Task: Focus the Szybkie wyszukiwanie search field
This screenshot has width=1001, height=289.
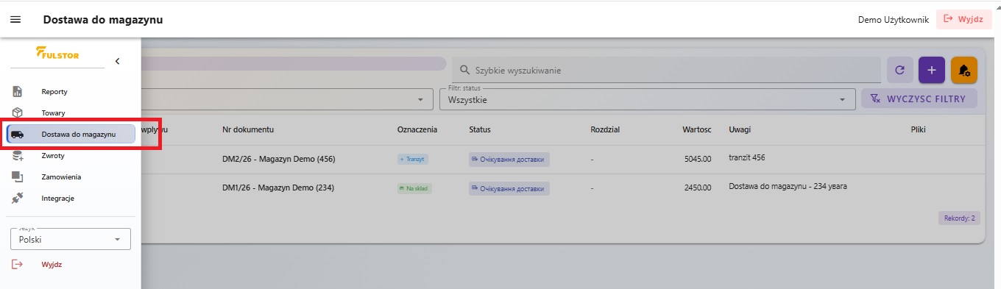Action: [666, 70]
